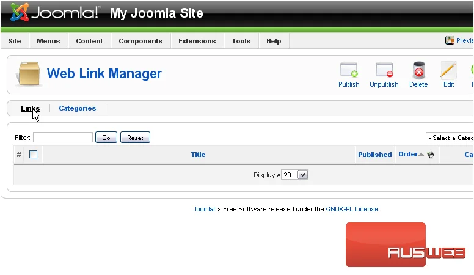Click the save order disk icon
The width and height of the screenshot is (474, 275).
[x=431, y=155]
